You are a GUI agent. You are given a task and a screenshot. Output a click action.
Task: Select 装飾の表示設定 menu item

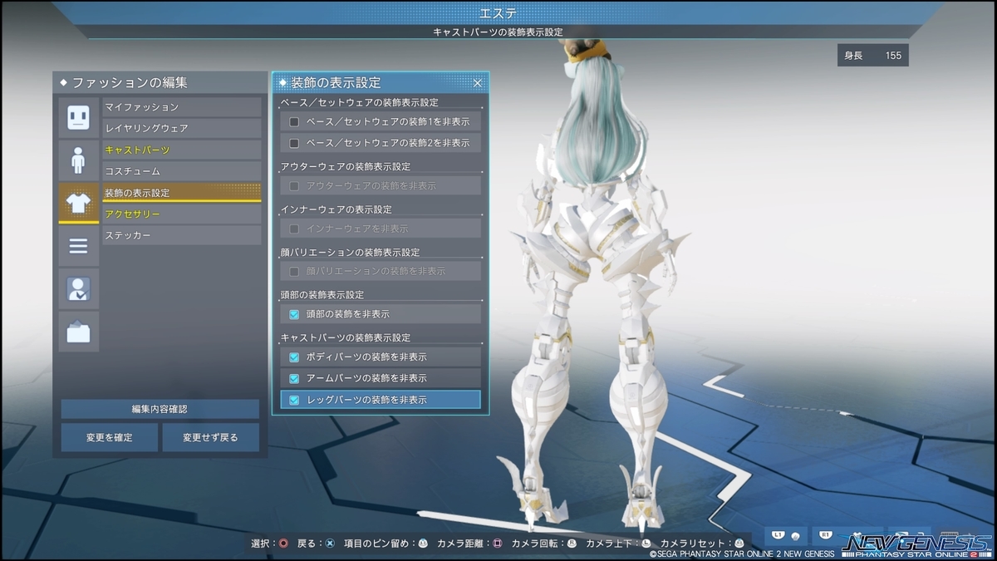pyautogui.click(x=181, y=193)
